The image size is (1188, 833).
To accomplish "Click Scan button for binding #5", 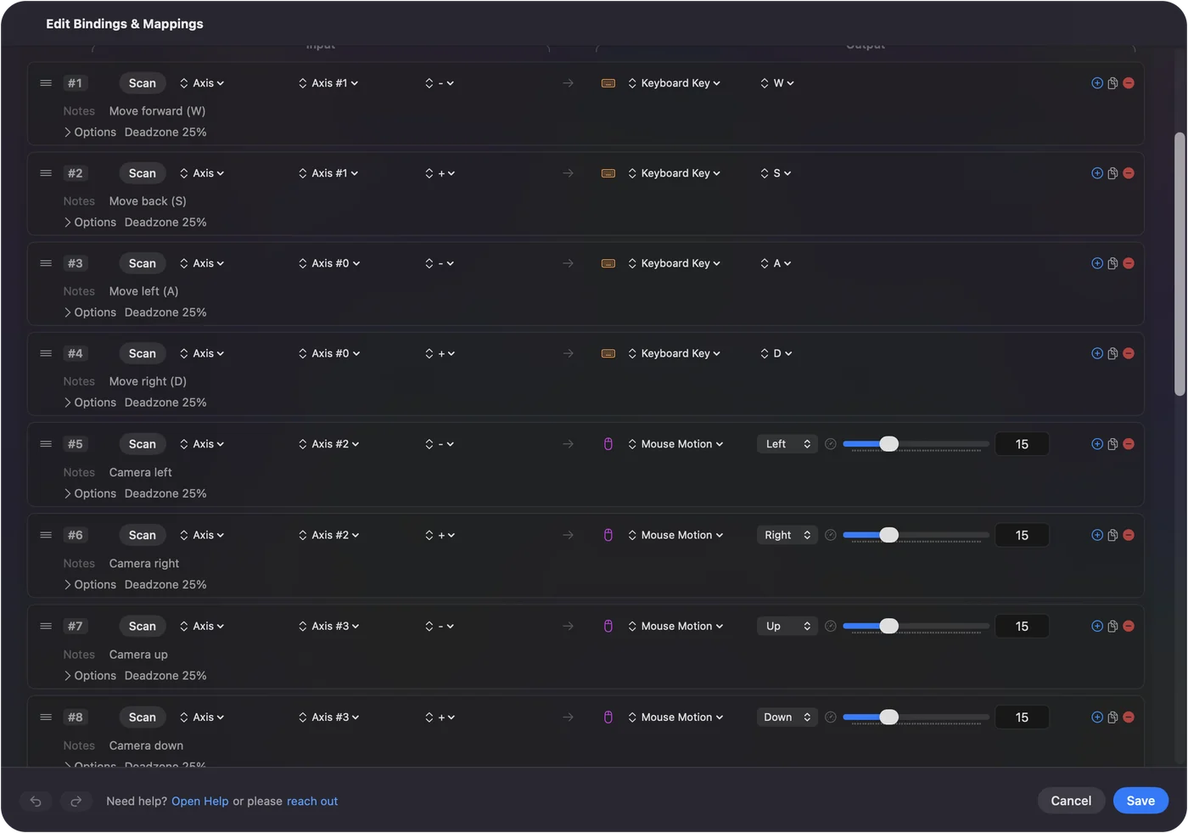I will (x=143, y=444).
